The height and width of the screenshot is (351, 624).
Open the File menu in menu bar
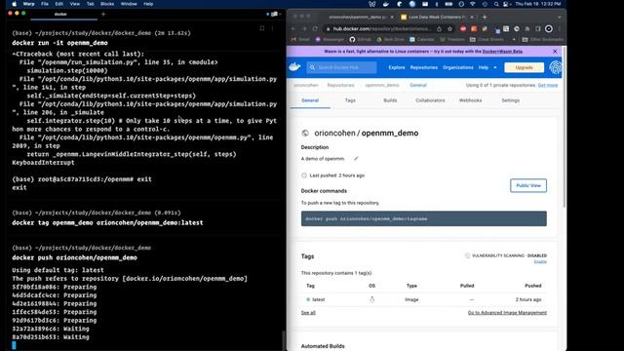point(45,4)
